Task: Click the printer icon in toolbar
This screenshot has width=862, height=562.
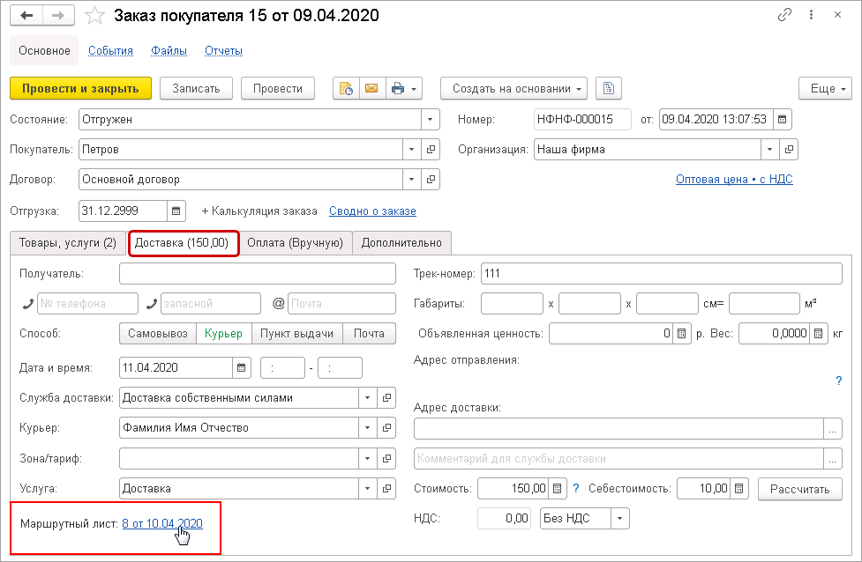Action: point(398,88)
